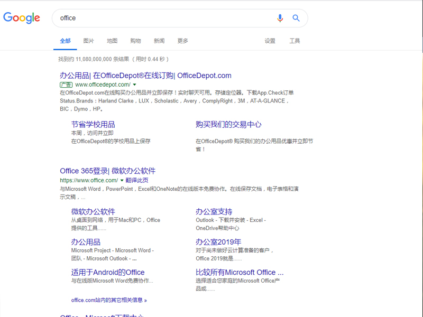This screenshot has height=317, width=423.
Task: Click the 翻译此页 link
Action: pos(137,180)
